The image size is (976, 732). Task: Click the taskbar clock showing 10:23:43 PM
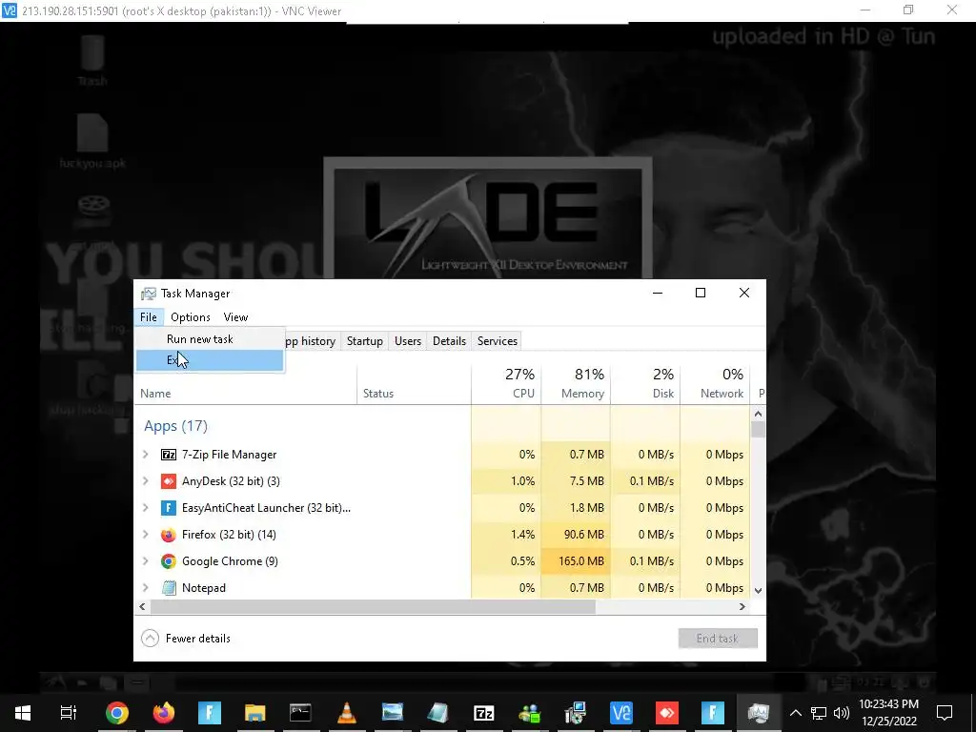[888, 713]
